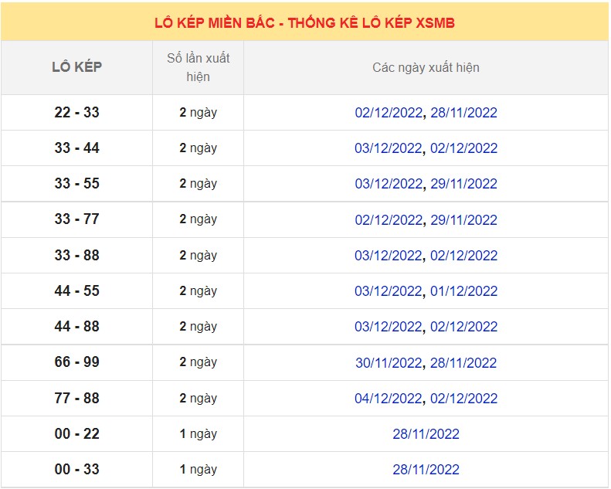Click the 'LÔ KÉP' column header

pyautogui.click(x=76, y=67)
